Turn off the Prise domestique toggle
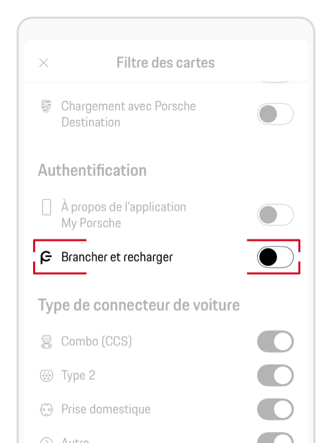Viewport: 332px width, 443px height. (x=275, y=409)
